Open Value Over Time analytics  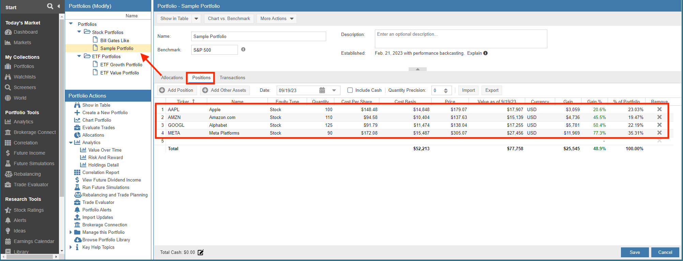click(x=101, y=150)
